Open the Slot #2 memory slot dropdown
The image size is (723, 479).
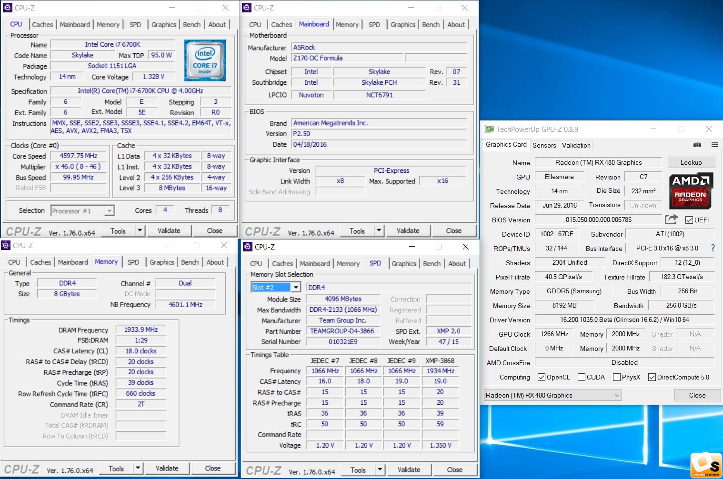tap(296, 287)
